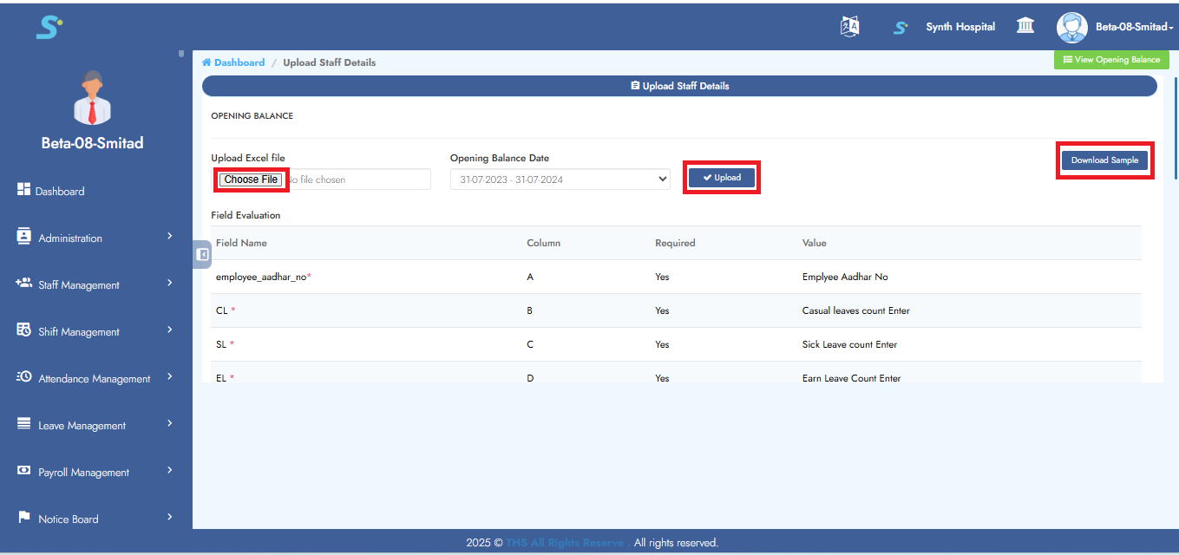The image size is (1179, 555).
Task: Click the user avatar in top bar
Action: click(1071, 27)
